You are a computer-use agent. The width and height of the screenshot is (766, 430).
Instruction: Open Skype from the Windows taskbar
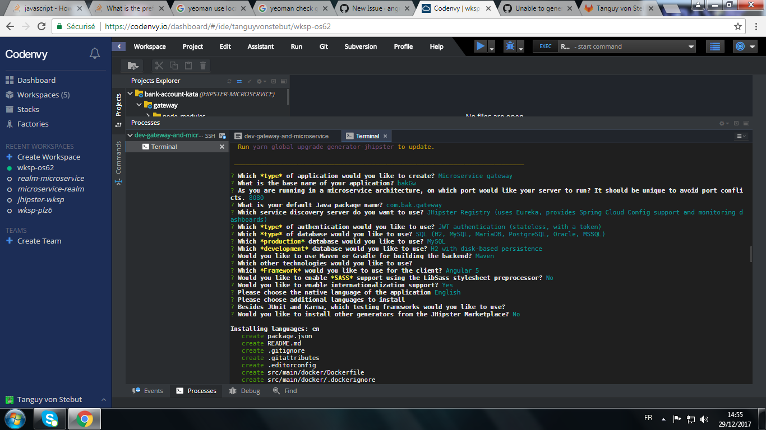(x=50, y=418)
